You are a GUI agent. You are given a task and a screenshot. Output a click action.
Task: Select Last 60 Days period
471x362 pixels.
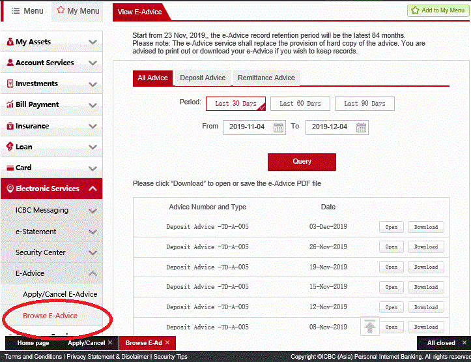(x=300, y=104)
